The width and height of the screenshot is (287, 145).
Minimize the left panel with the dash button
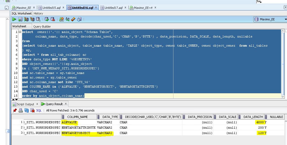(6, 8)
